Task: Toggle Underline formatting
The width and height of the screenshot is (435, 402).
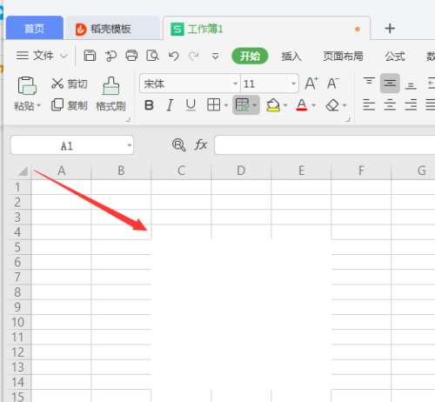Action: tap(191, 105)
